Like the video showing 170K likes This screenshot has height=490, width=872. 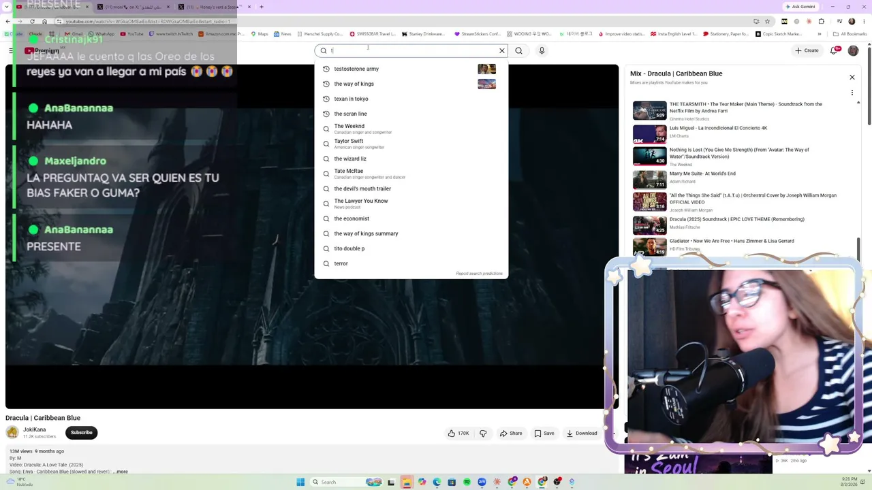point(458,434)
